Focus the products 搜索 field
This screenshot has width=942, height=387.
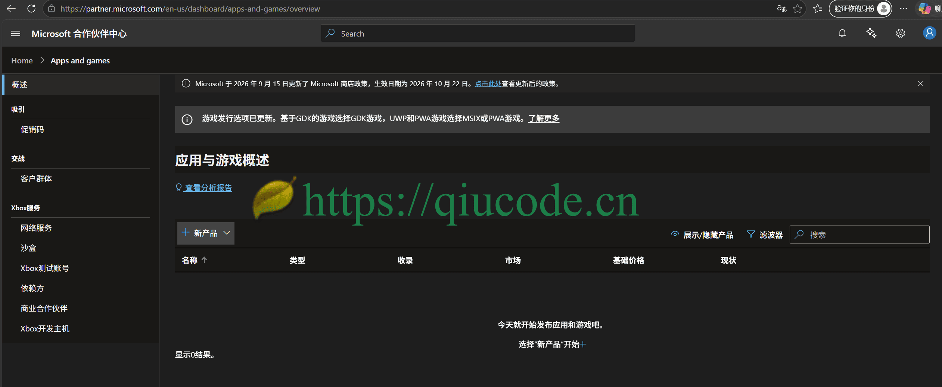coord(859,235)
